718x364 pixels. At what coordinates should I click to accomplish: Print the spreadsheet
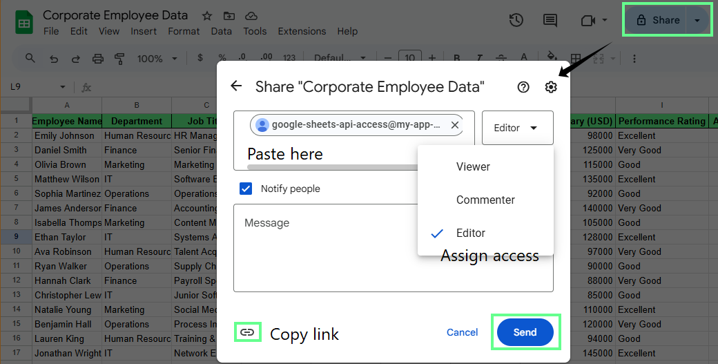97,59
